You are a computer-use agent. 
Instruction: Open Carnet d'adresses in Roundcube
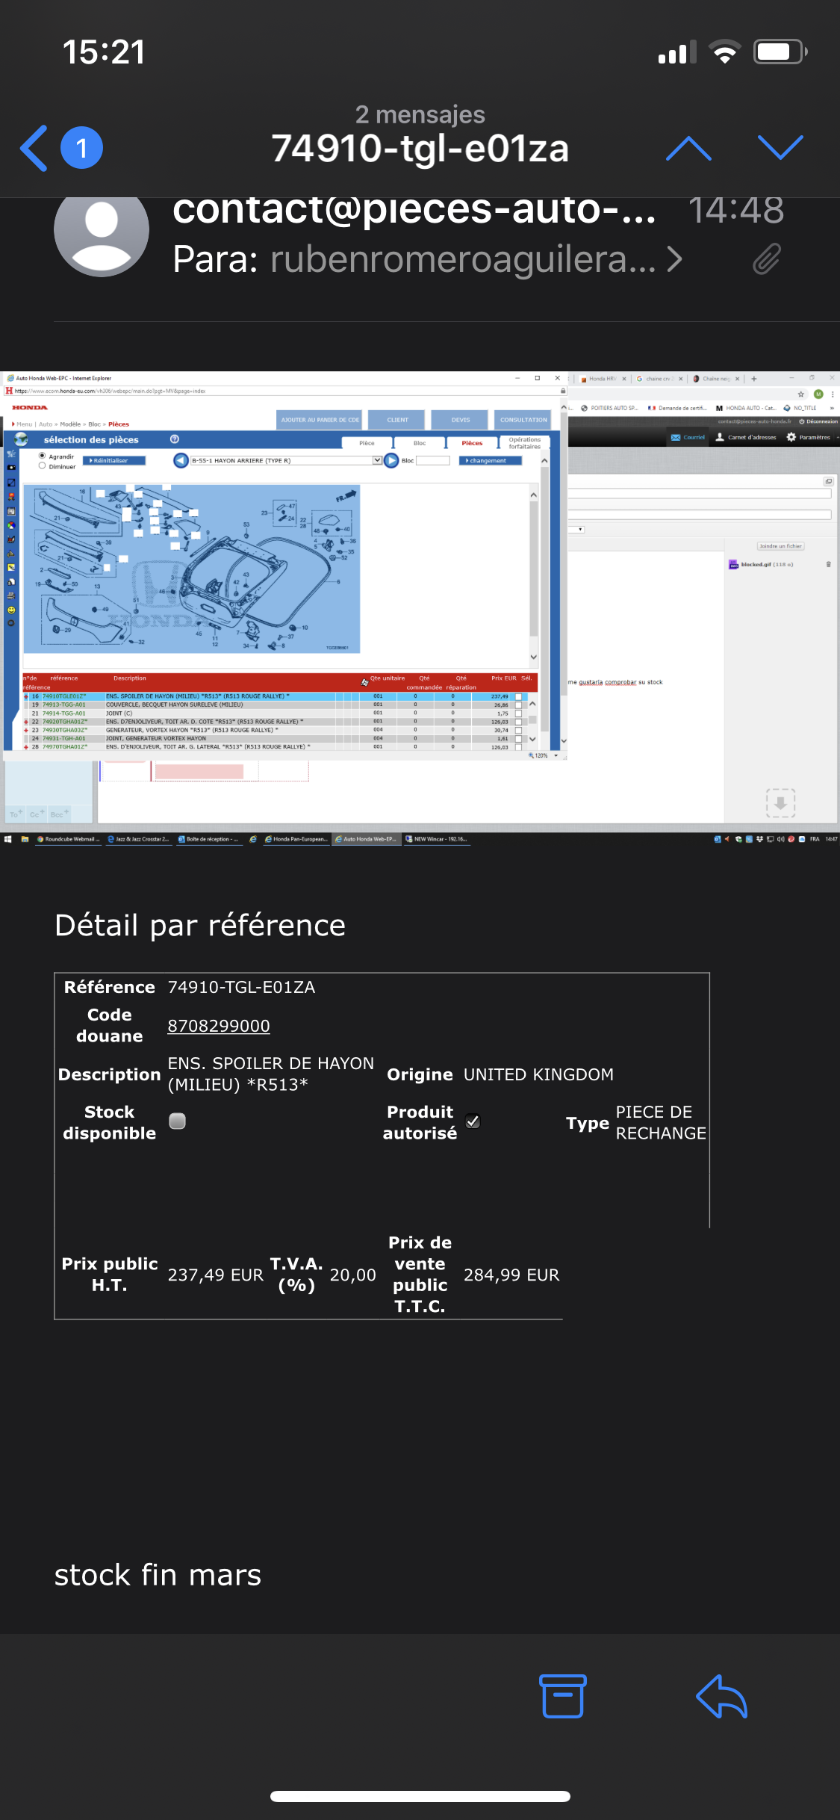746,437
